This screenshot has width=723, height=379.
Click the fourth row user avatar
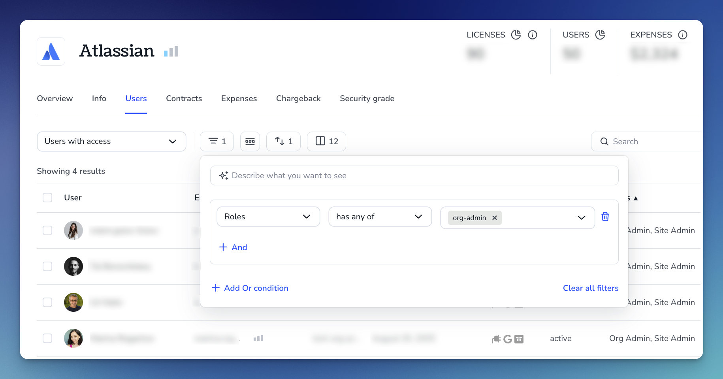pyautogui.click(x=73, y=338)
